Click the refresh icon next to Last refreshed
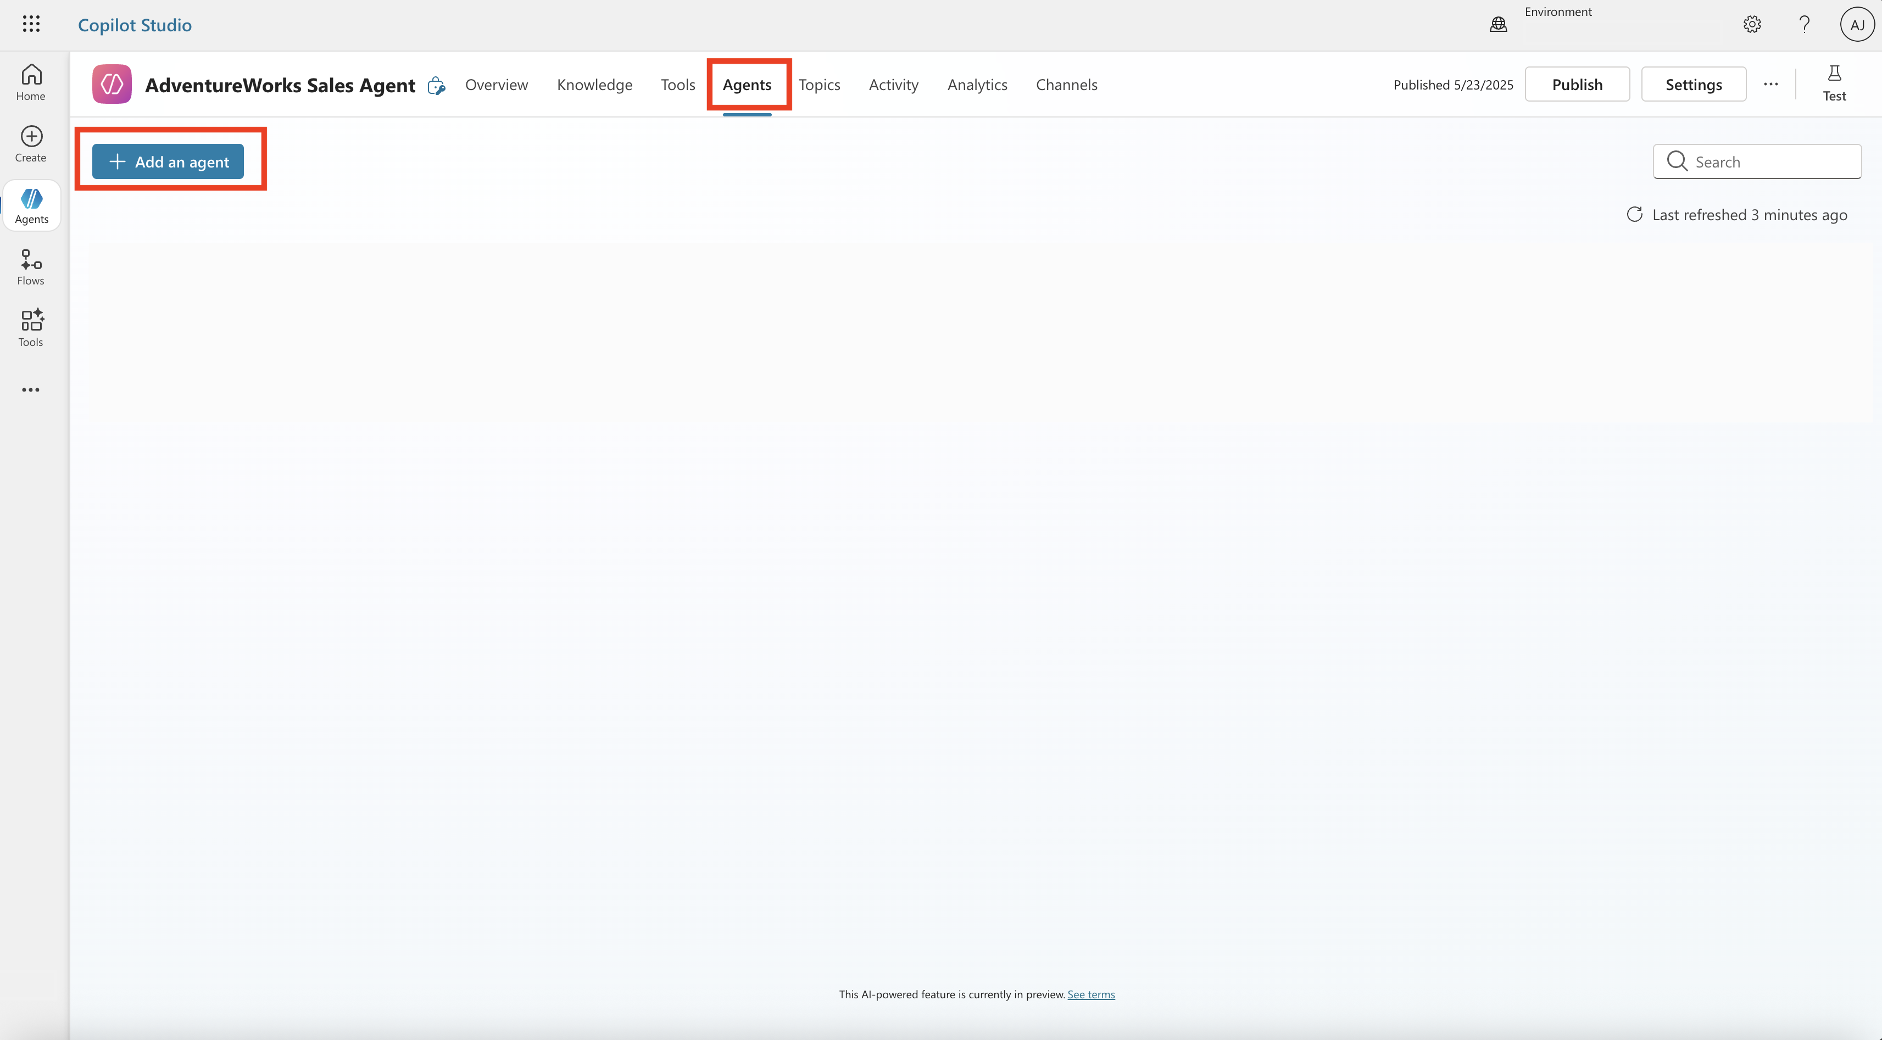This screenshot has height=1040, width=1882. point(1634,215)
